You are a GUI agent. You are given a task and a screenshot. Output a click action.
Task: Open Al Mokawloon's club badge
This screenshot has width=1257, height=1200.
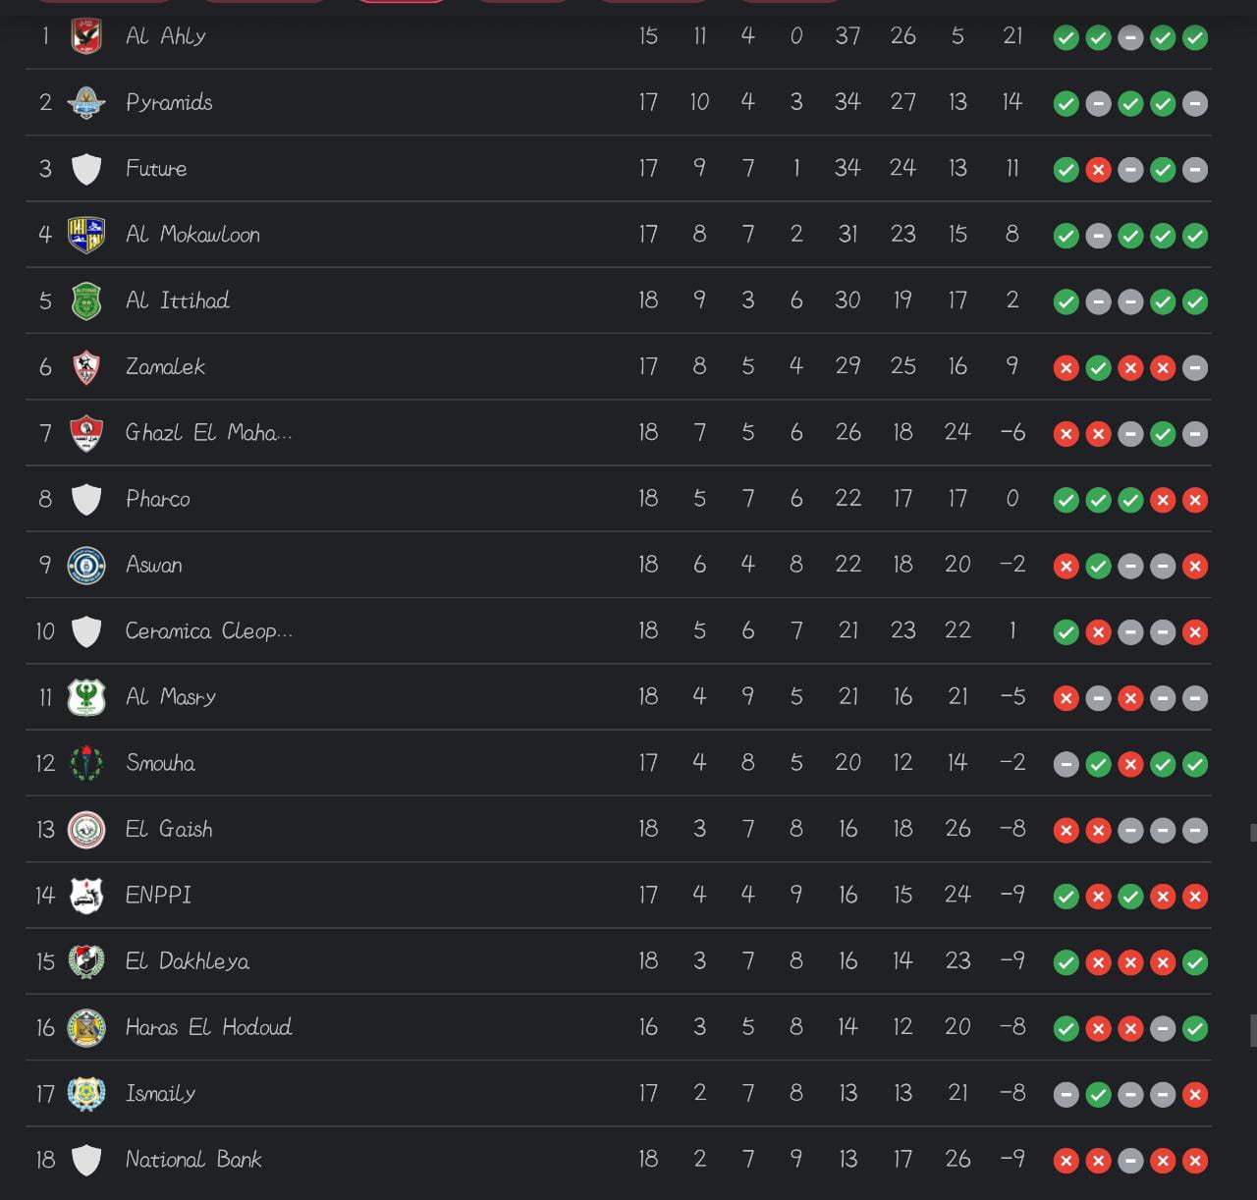[x=86, y=235]
